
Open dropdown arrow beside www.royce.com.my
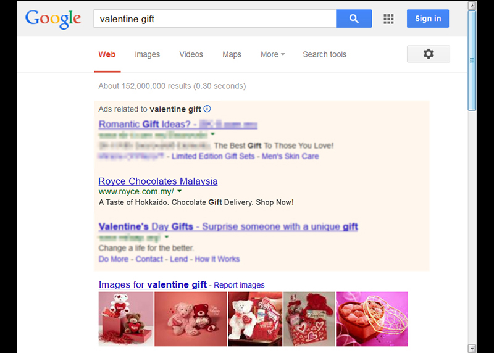pos(179,191)
